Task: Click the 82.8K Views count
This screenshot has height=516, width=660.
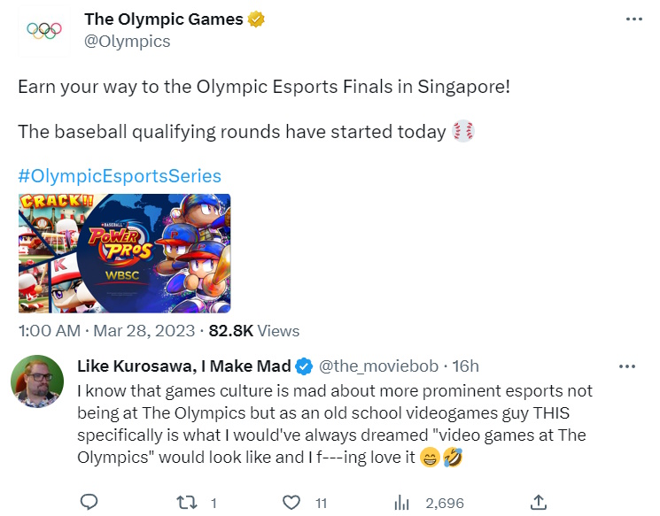Action: [x=252, y=331]
